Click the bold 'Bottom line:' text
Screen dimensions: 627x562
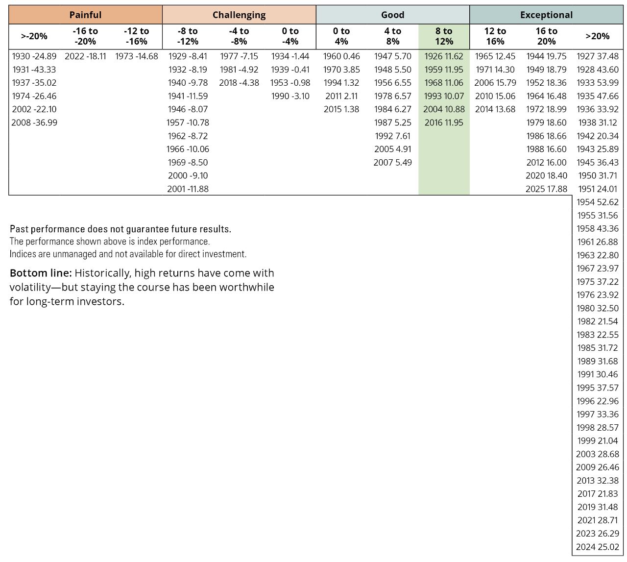pyautogui.click(x=41, y=273)
